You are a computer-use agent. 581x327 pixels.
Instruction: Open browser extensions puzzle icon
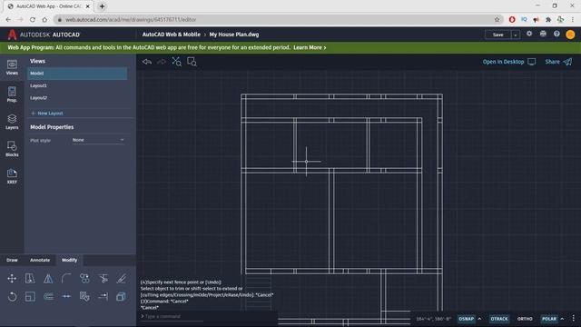tap(548, 19)
